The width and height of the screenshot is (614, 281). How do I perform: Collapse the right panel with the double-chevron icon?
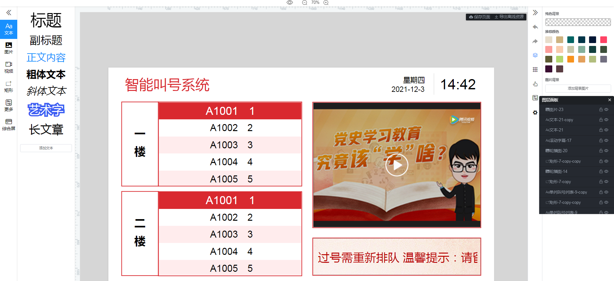point(535,13)
